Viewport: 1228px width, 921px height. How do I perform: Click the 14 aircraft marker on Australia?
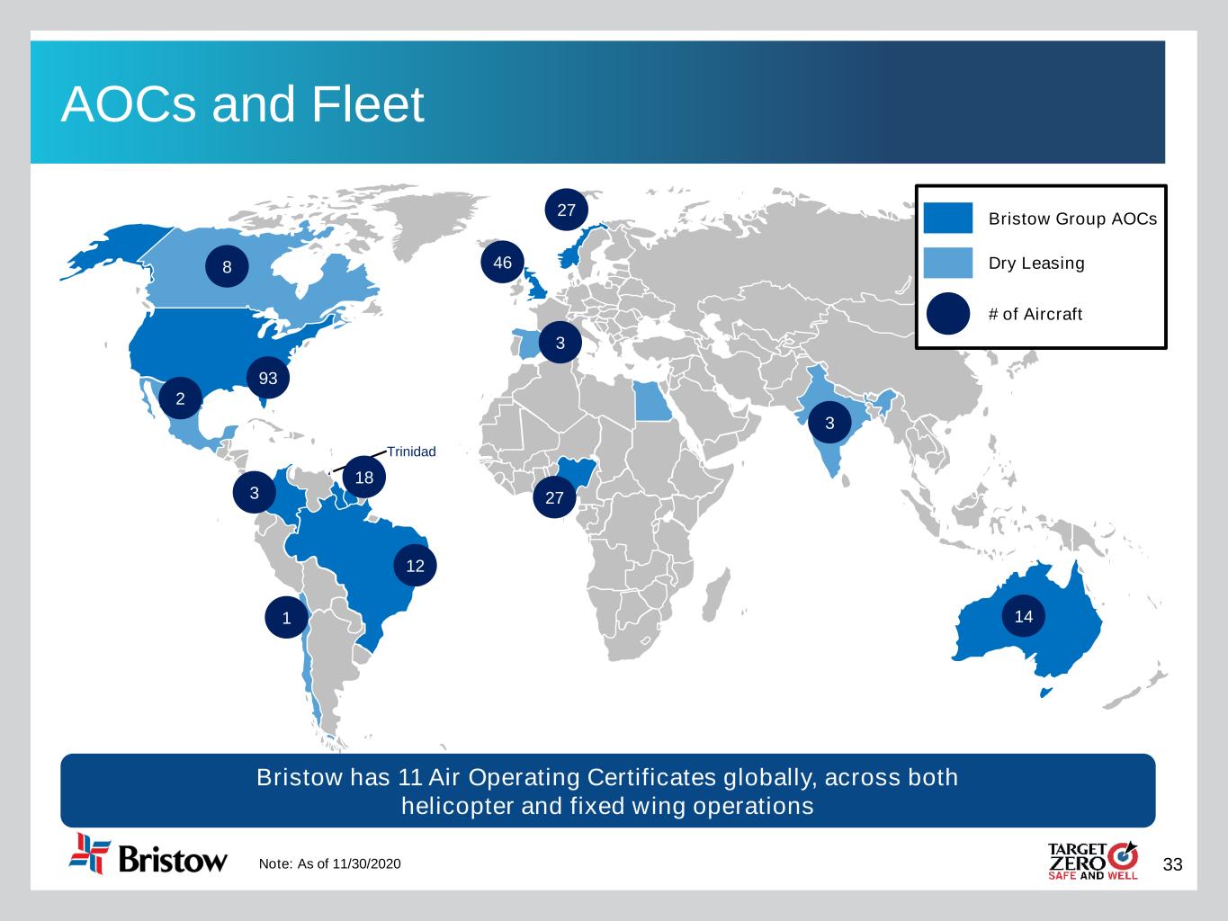point(1023,616)
